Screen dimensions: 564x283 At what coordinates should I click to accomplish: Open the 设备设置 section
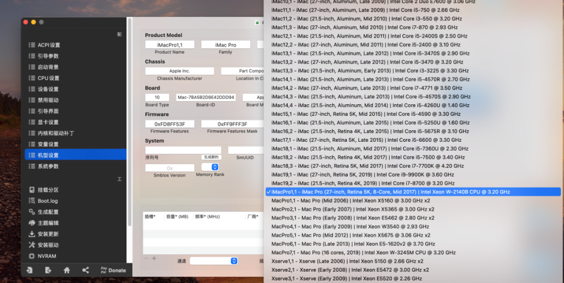76,89
